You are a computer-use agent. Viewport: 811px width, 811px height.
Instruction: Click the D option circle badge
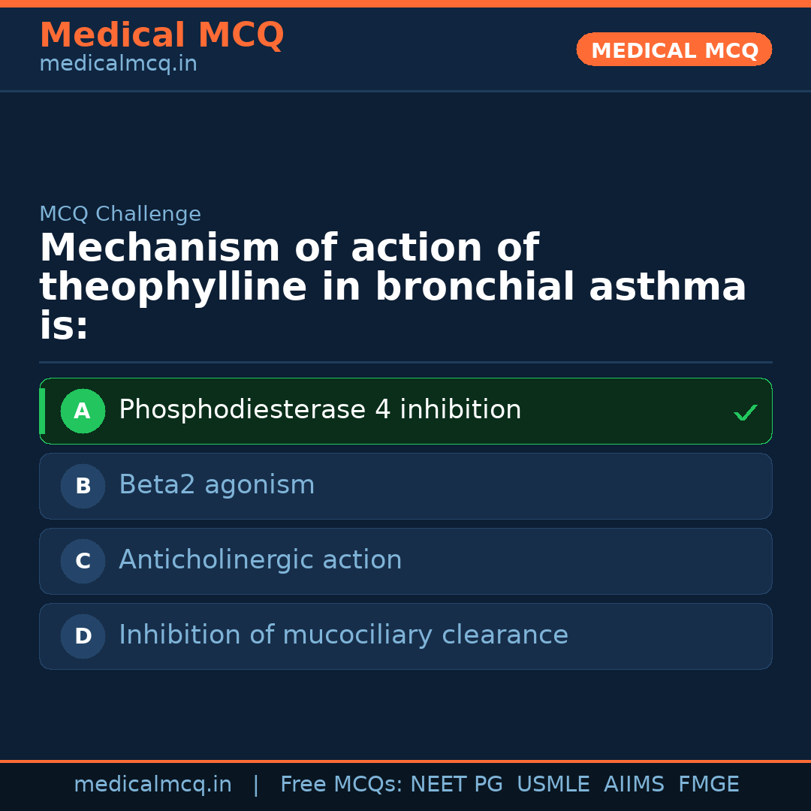tap(83, 636)
